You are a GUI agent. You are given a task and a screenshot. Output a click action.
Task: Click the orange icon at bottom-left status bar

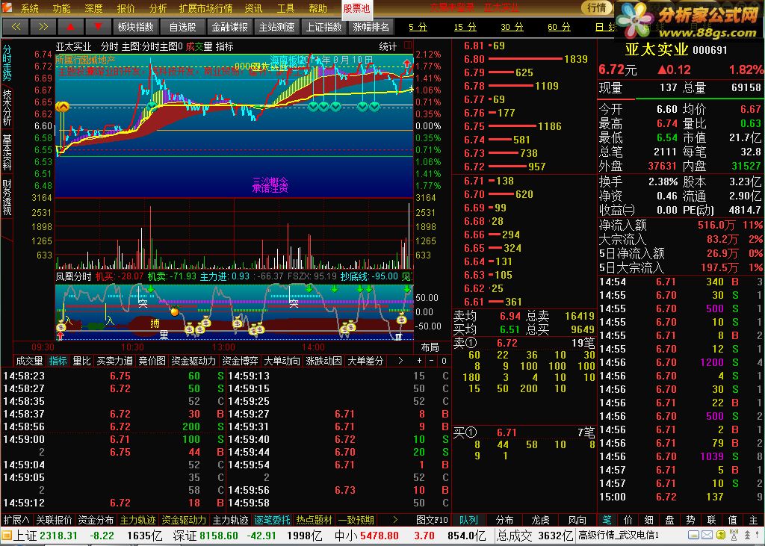tap(7, 536)
